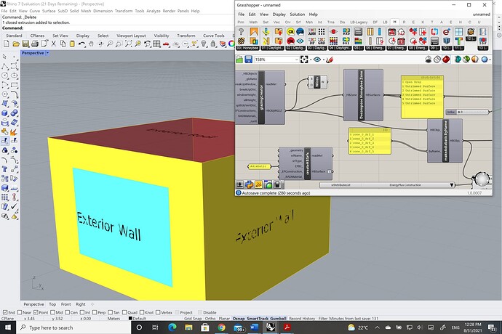Switch to the LB-Legacy component tab
The width and height of the screenshot is (502, 334).
click(359, 22)
